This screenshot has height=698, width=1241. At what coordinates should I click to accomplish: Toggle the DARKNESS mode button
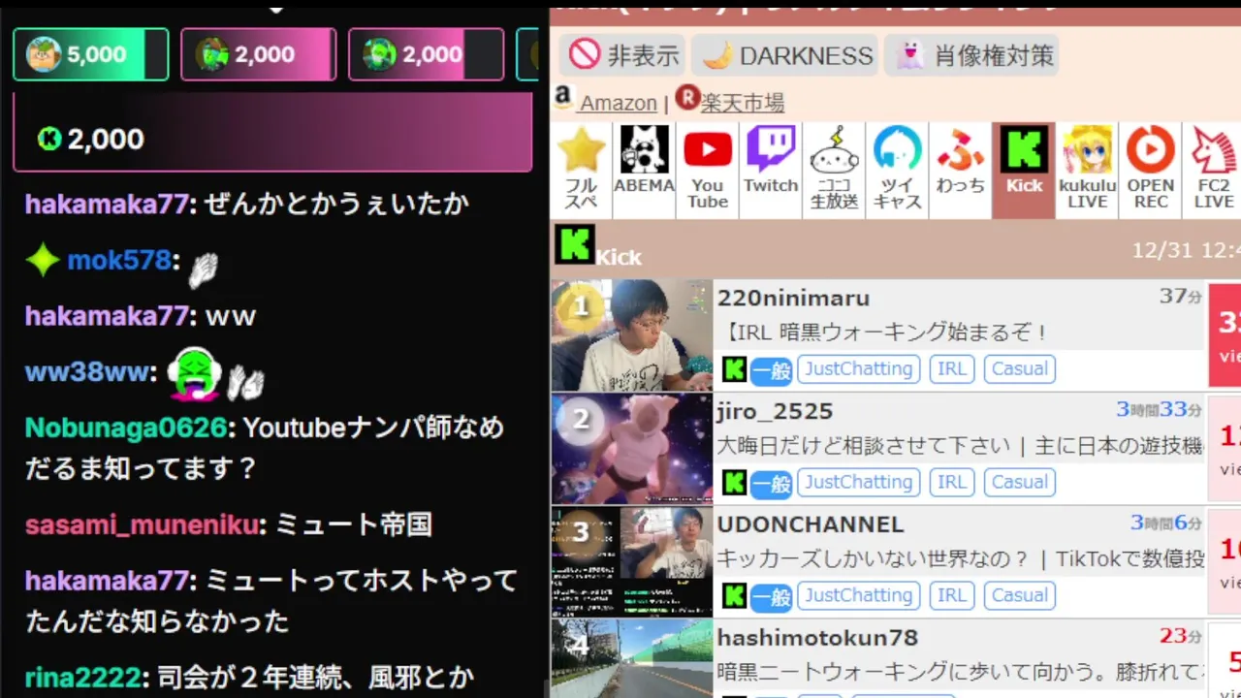785,55
